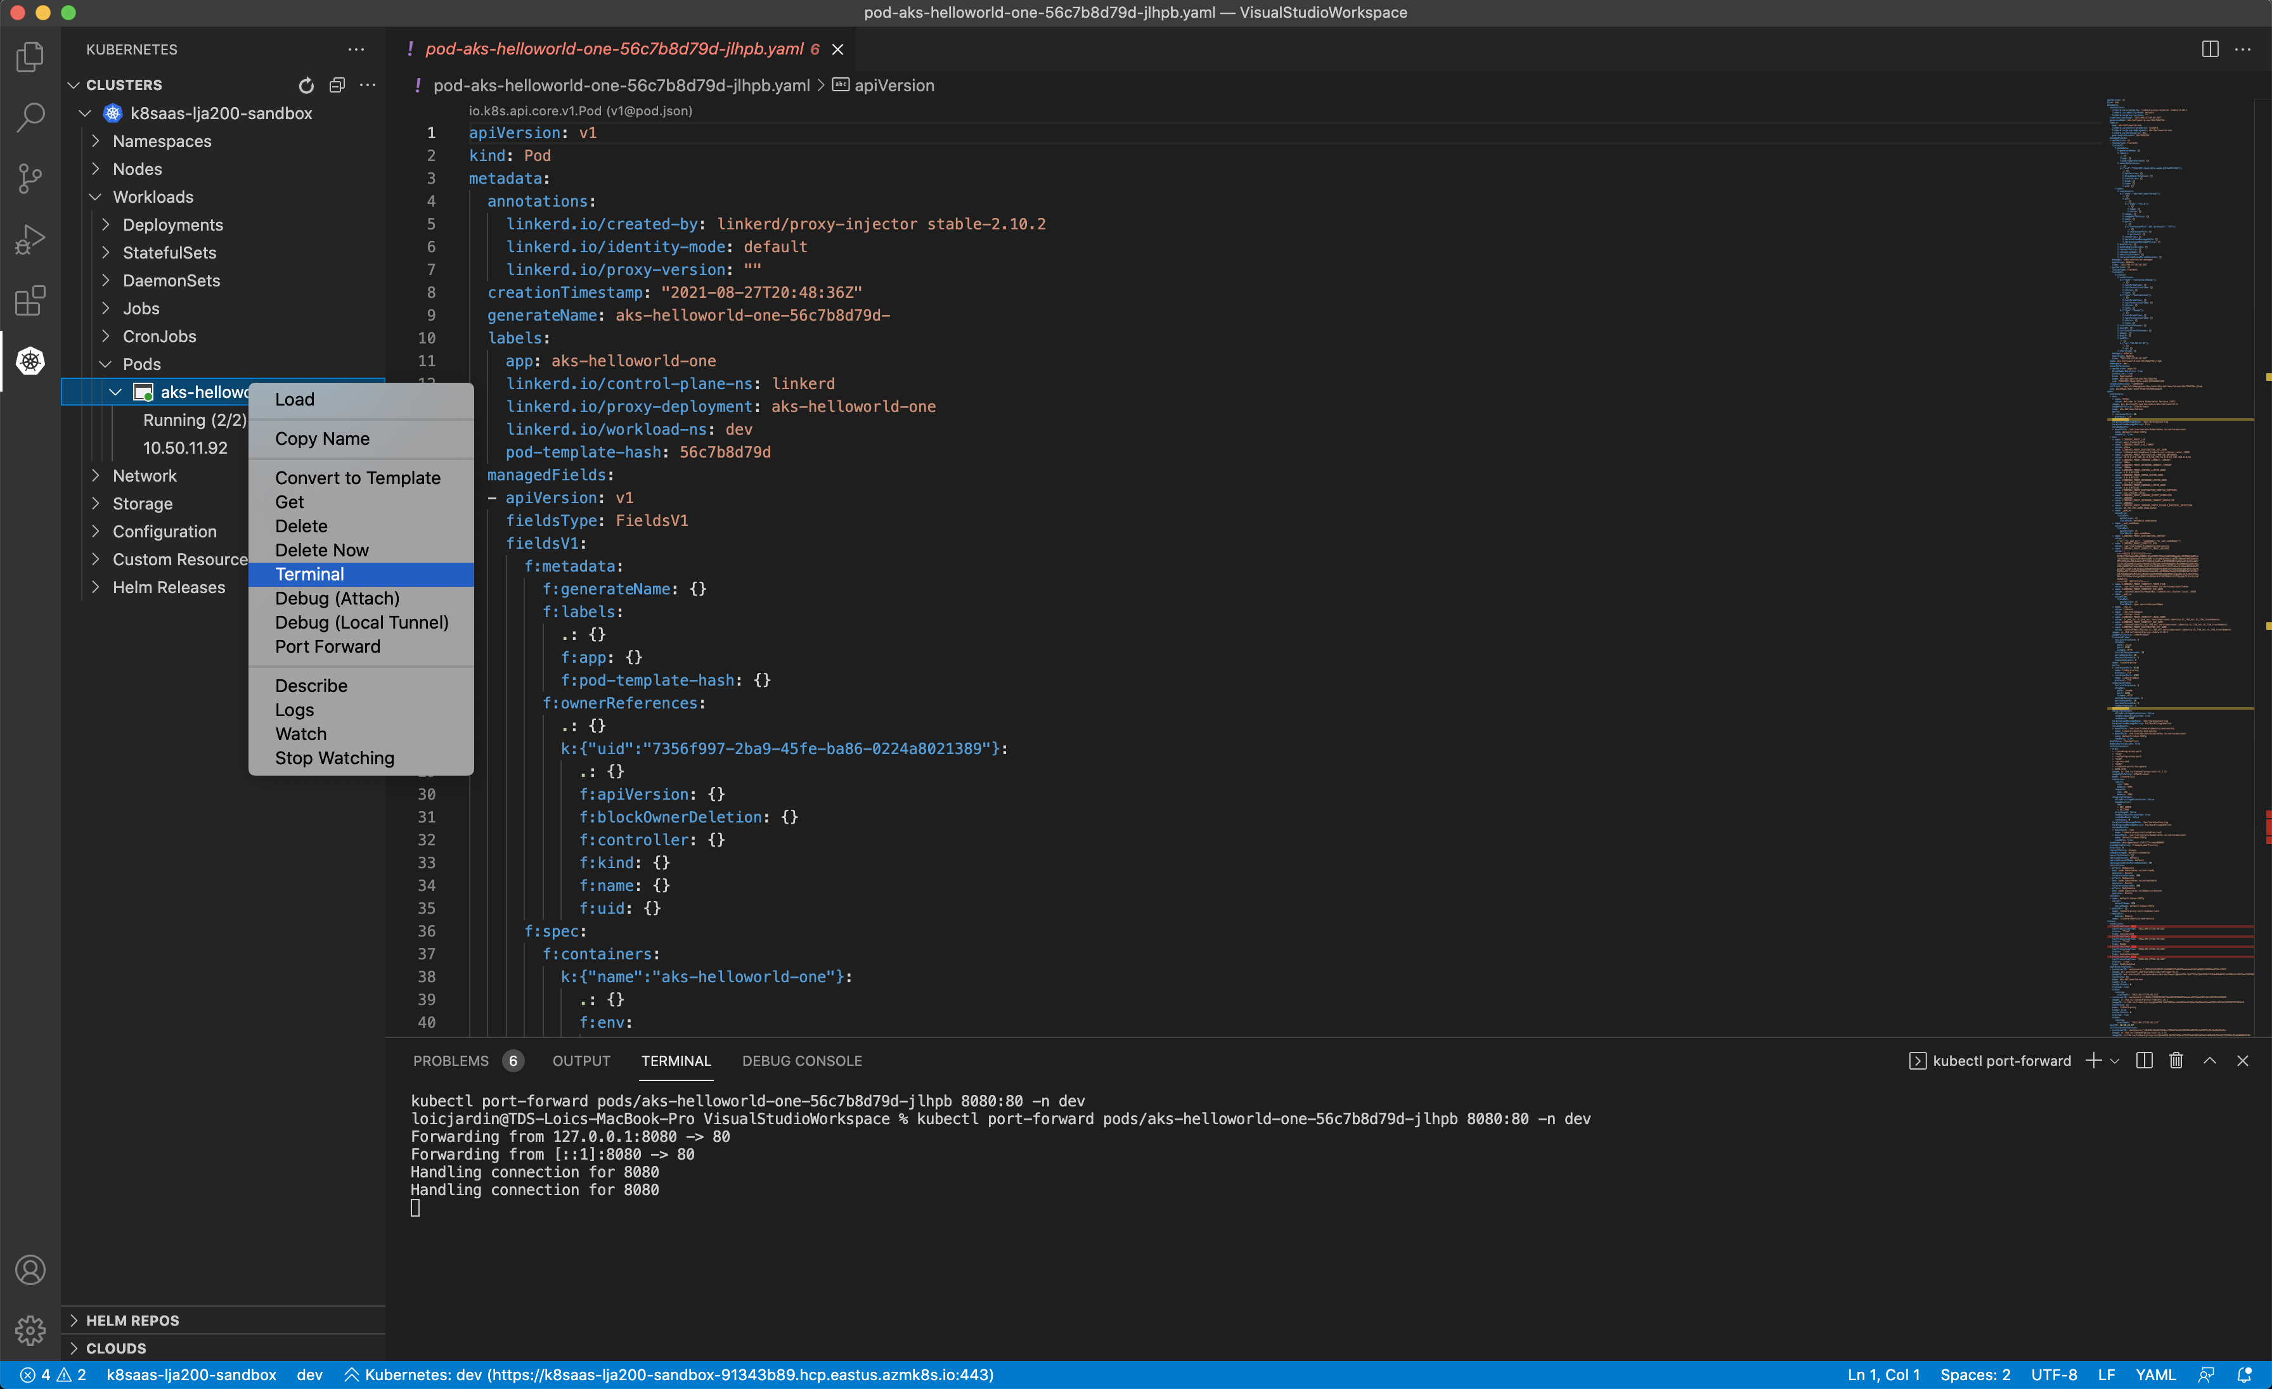Viewport: 2272px width, 1389px height.
Task: Select the Kubernetes activity bar icon
Action: pos(30,361)
